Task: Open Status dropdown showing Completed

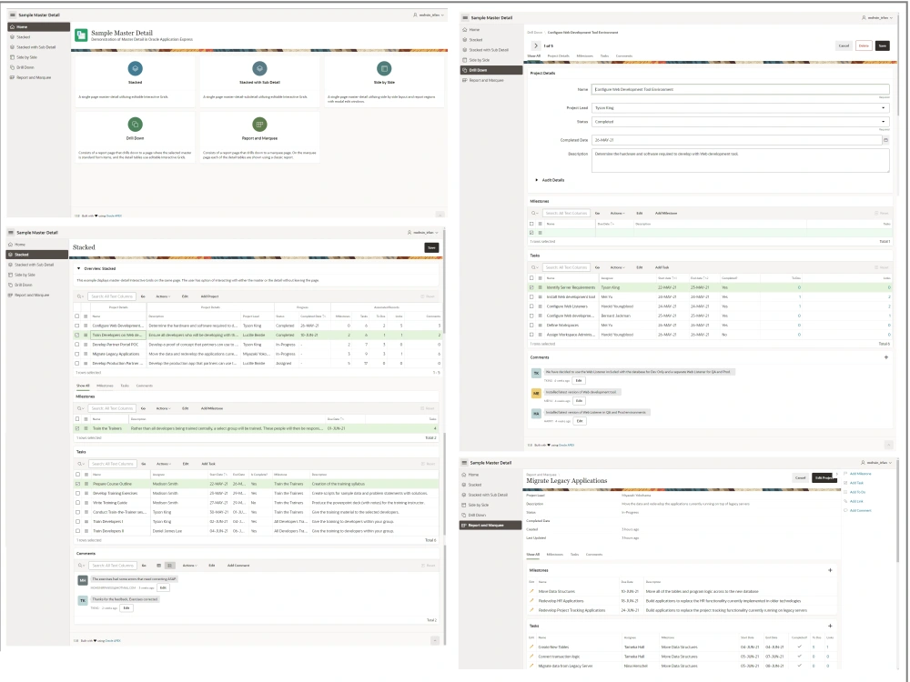Action: click(741, 122)
